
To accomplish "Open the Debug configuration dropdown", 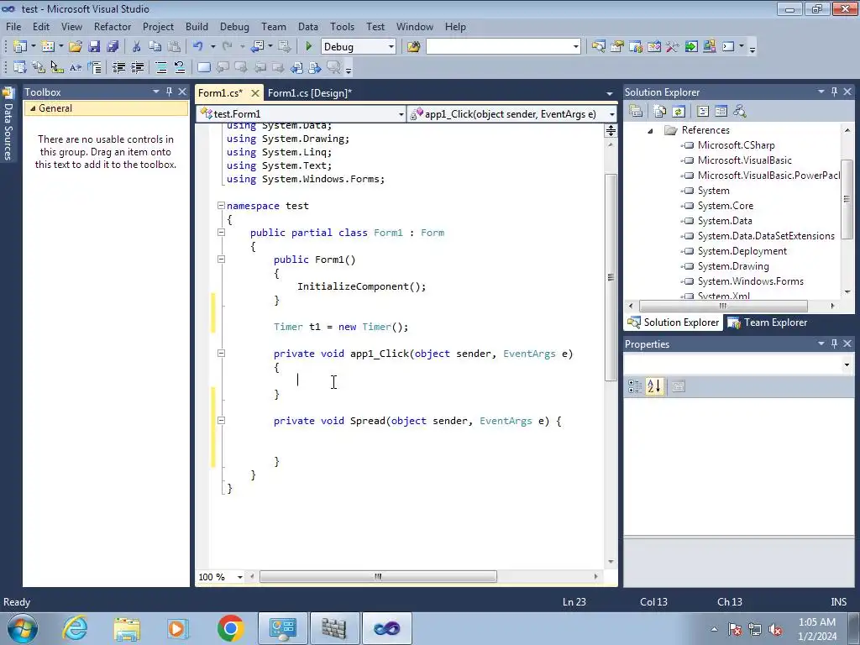I will (x=391, y=47).
